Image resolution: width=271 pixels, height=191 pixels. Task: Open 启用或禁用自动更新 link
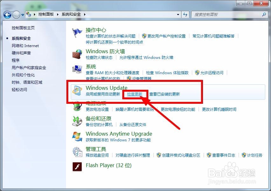point(103,94)
